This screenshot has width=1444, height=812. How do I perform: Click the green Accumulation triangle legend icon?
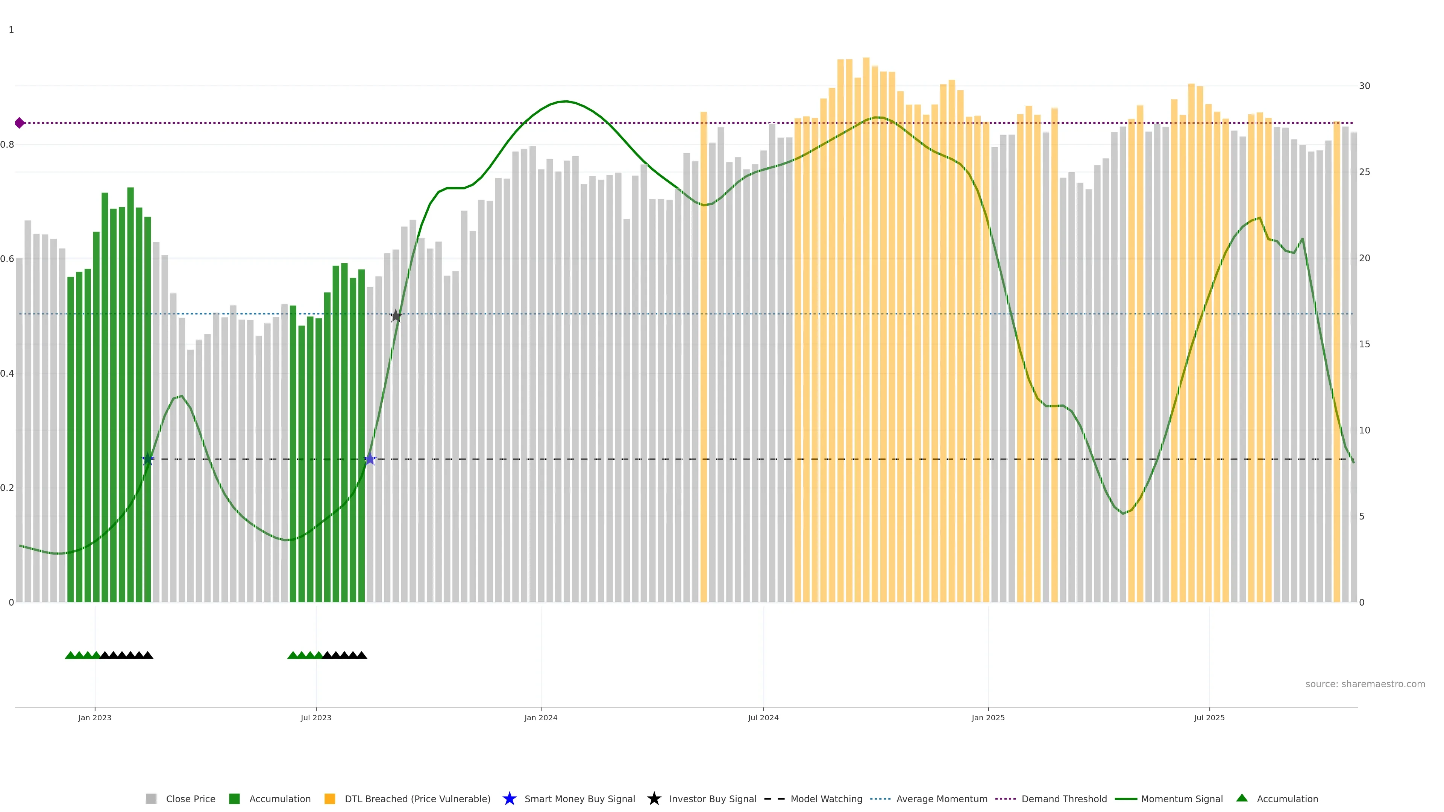coord(1242,798)
